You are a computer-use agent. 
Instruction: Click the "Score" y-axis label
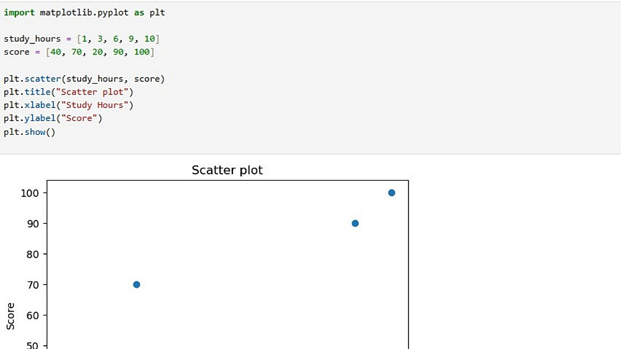tap(11, 316)
